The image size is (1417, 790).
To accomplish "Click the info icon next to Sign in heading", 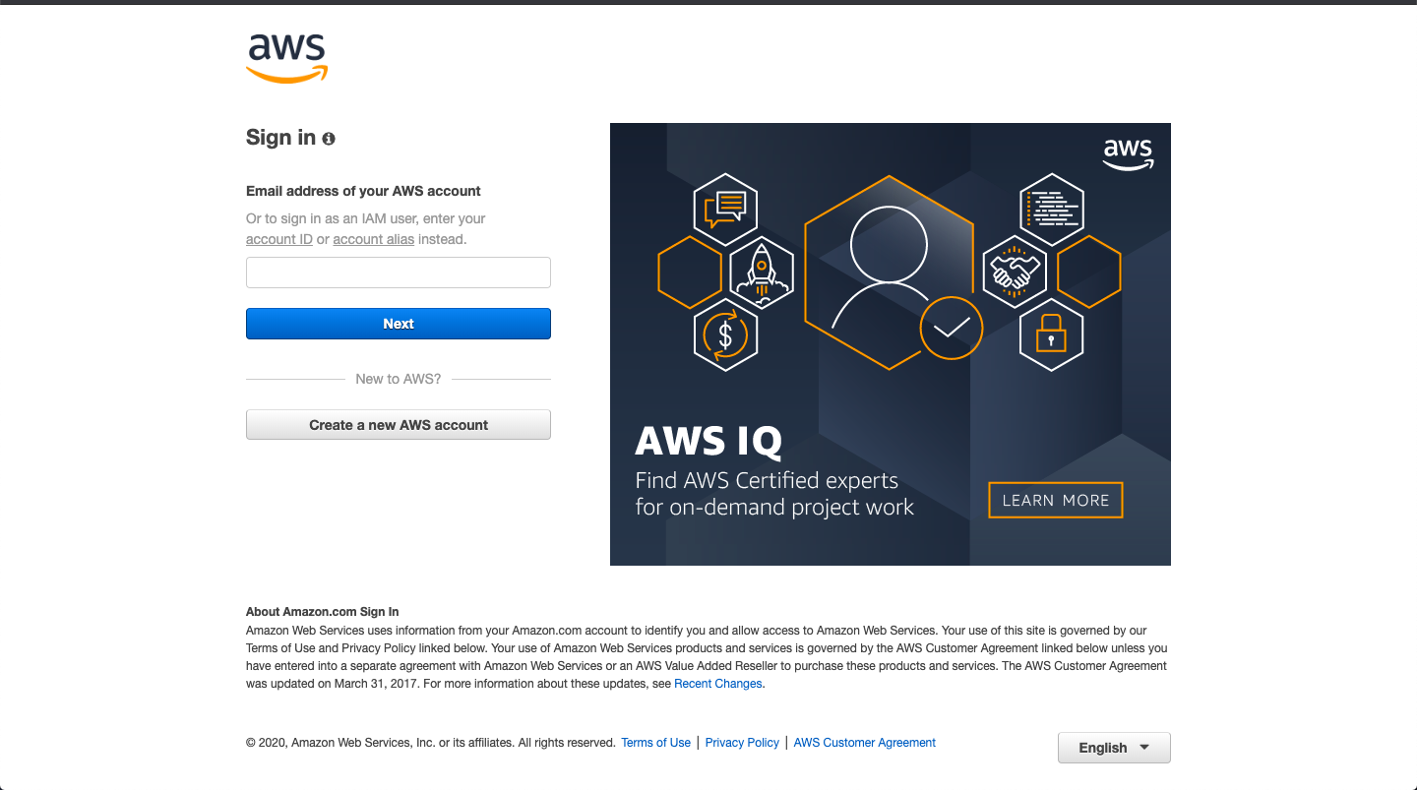I will pos(329,139).
